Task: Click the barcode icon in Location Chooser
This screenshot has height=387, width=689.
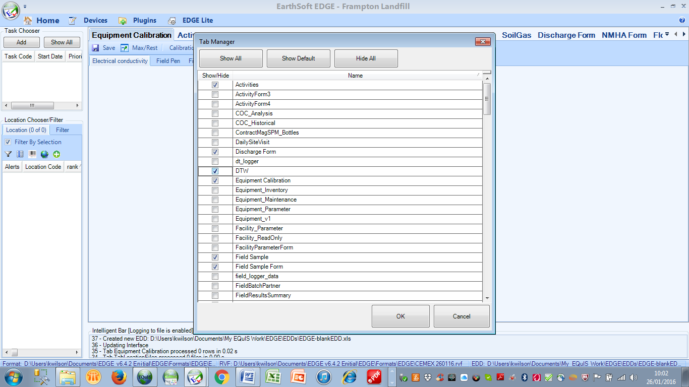Action: point(32,154)
